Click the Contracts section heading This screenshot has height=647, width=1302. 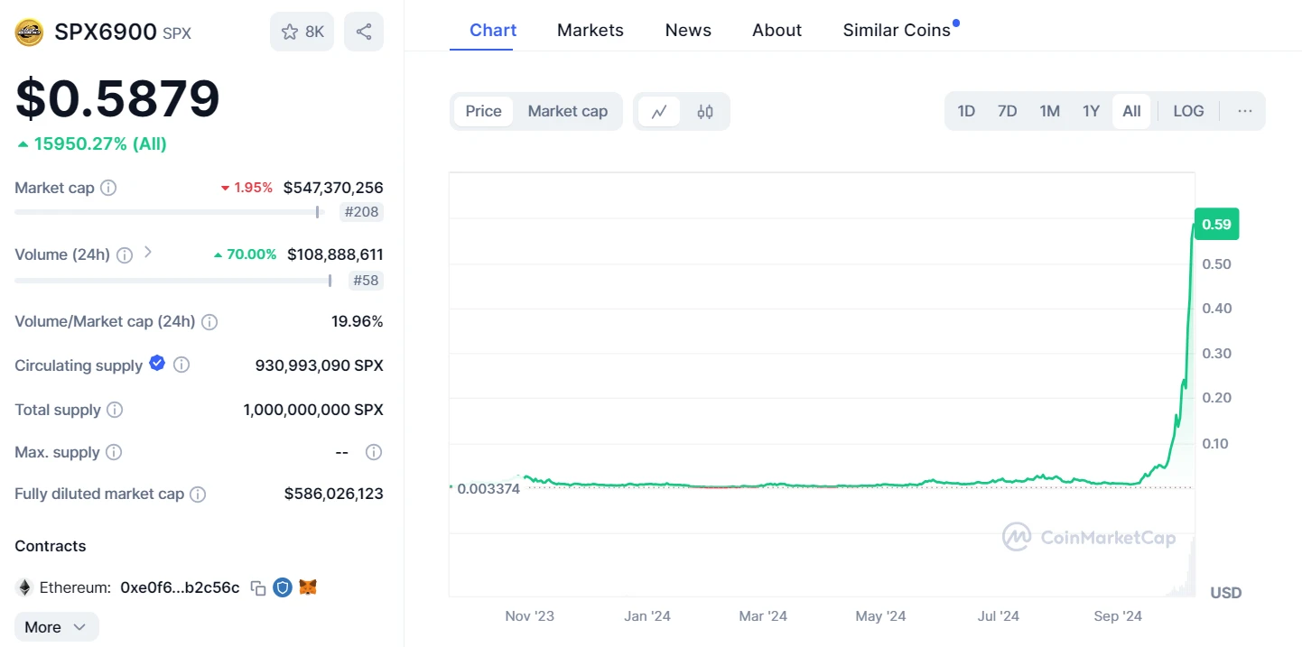point(51,546)
